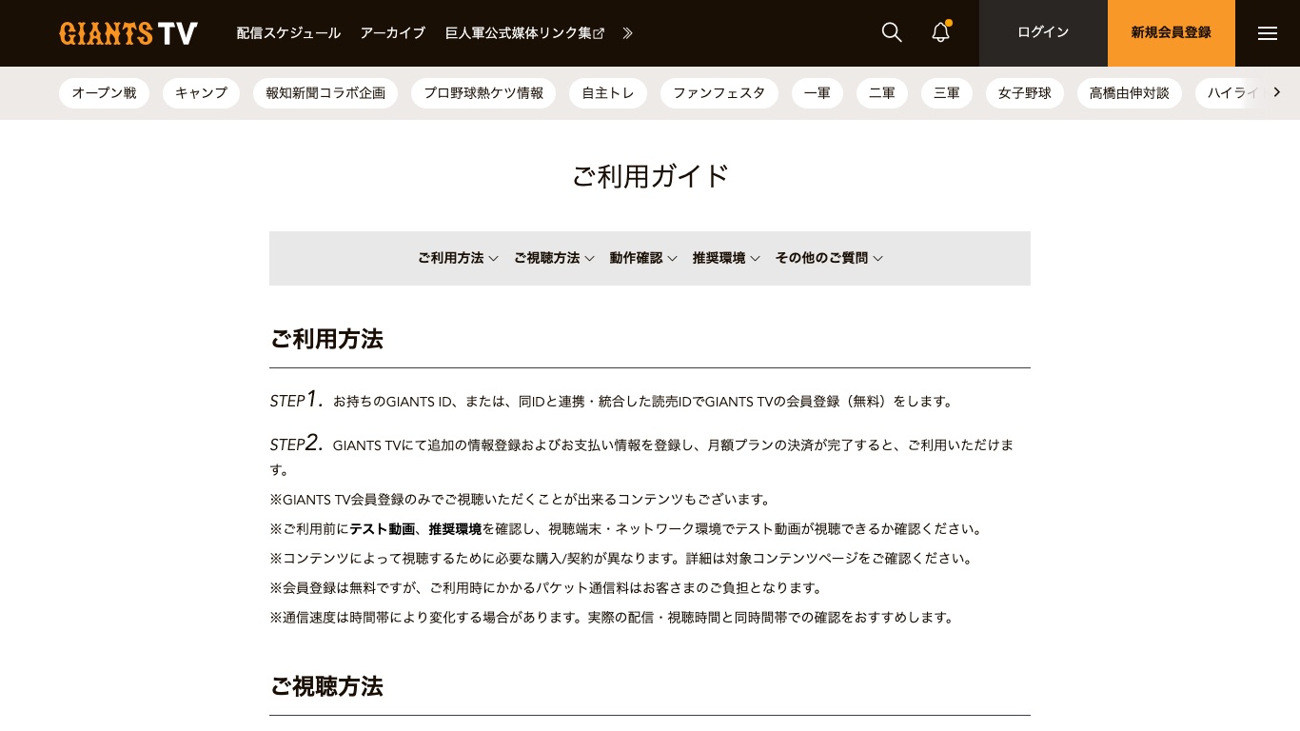This screenshot has width=1300, height=731.
Task: Select the キャンプ tag
Action: pyautogui.click(x=201, y=93)
